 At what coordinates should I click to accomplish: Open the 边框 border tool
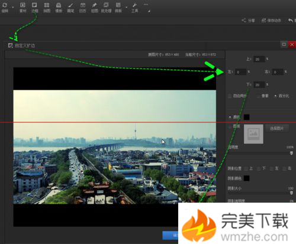click(34, 8)
